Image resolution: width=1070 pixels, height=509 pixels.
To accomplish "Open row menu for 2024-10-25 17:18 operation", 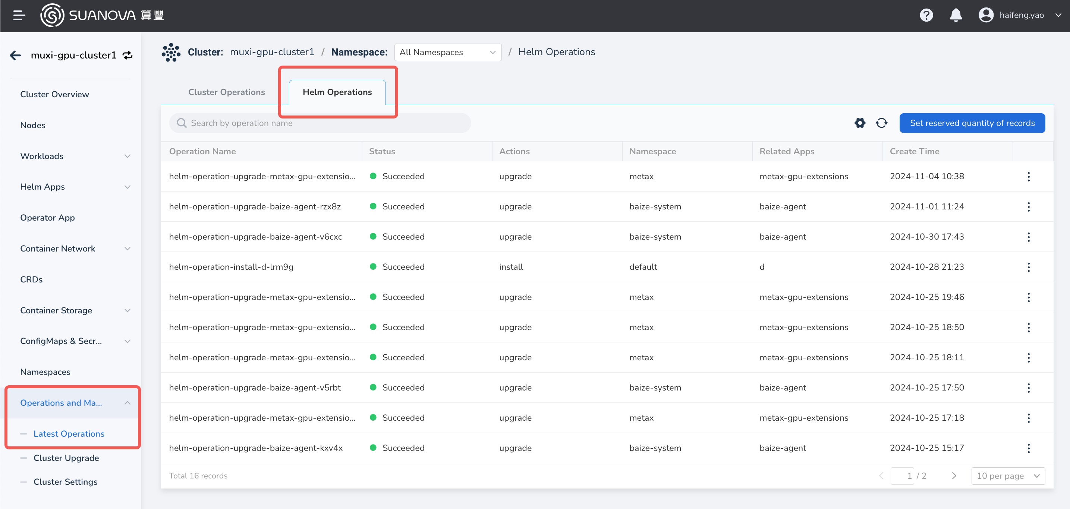I will click(1029, 418).
